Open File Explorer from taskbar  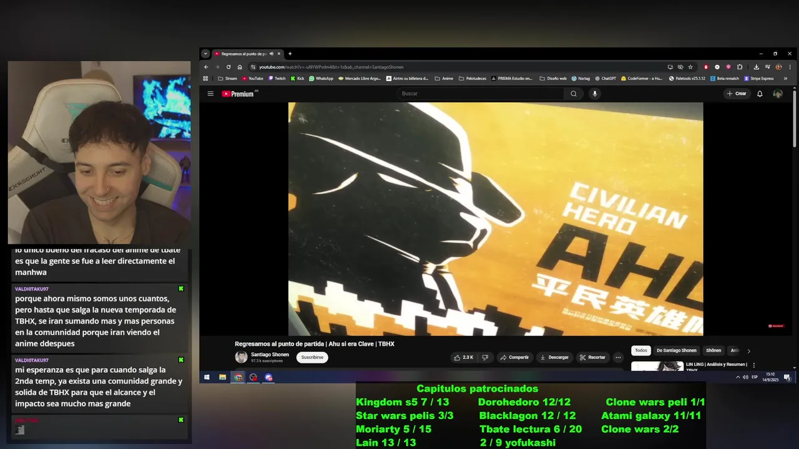tap(222, 377)
